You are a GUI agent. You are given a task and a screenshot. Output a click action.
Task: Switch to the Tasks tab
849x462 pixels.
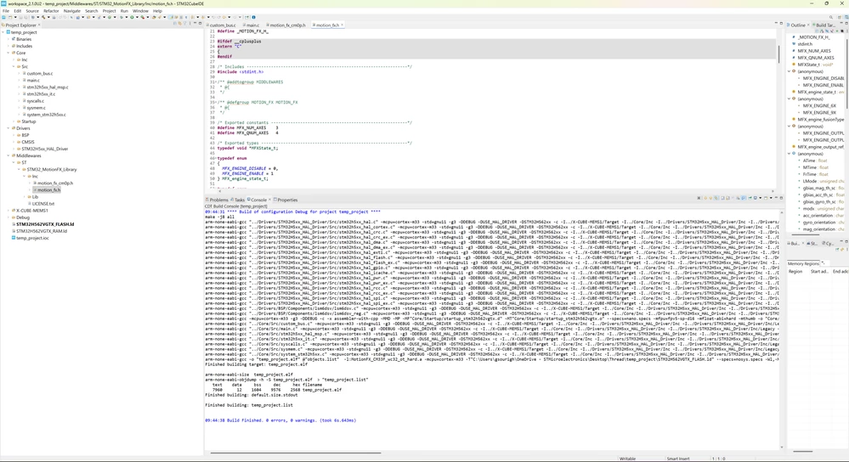coord(238,200)
